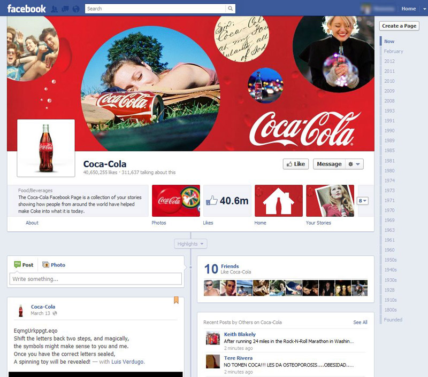The height and width of the screenshot is (377, 428).
Task: Open the messages icon in top bar
Action: [x=65, y=9]
